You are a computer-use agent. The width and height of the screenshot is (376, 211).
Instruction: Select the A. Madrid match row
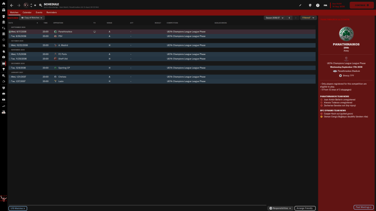pyautogui.click(x=110, y=45)
